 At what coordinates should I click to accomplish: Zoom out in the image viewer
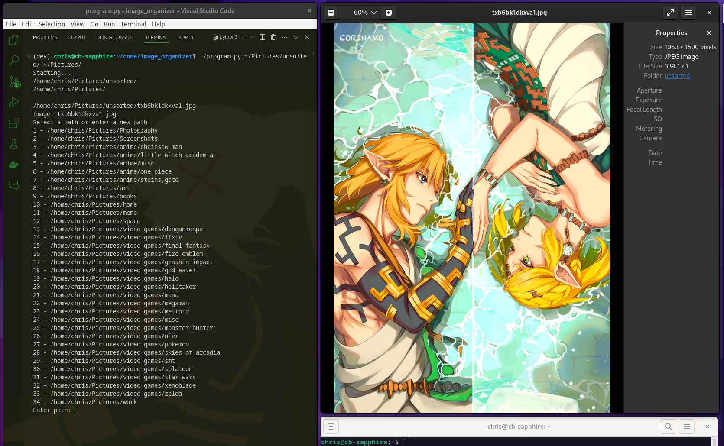click(x=331, y=13)
